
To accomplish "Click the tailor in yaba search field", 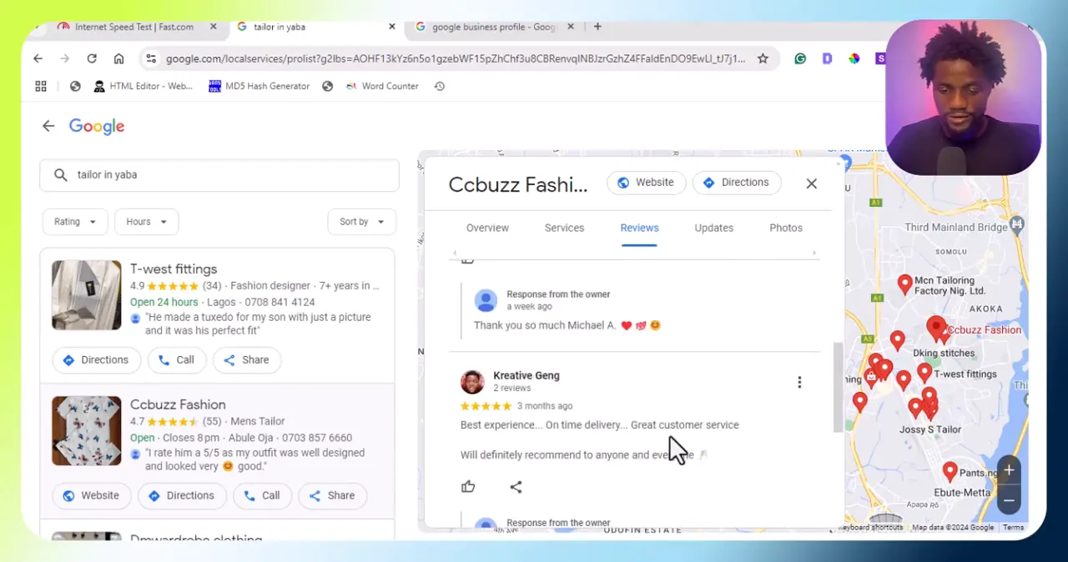I will [219, 175].
